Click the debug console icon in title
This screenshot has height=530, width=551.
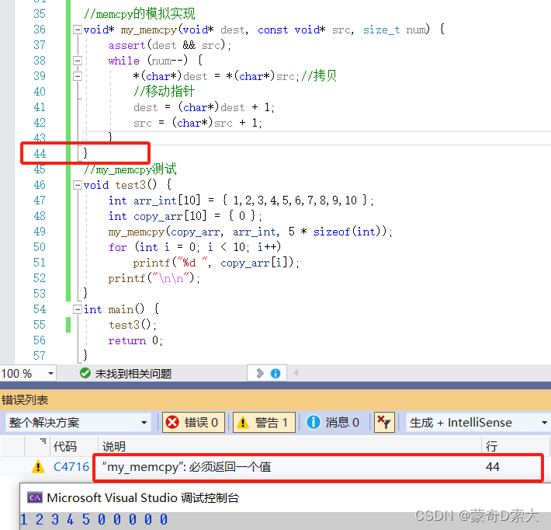35,497
